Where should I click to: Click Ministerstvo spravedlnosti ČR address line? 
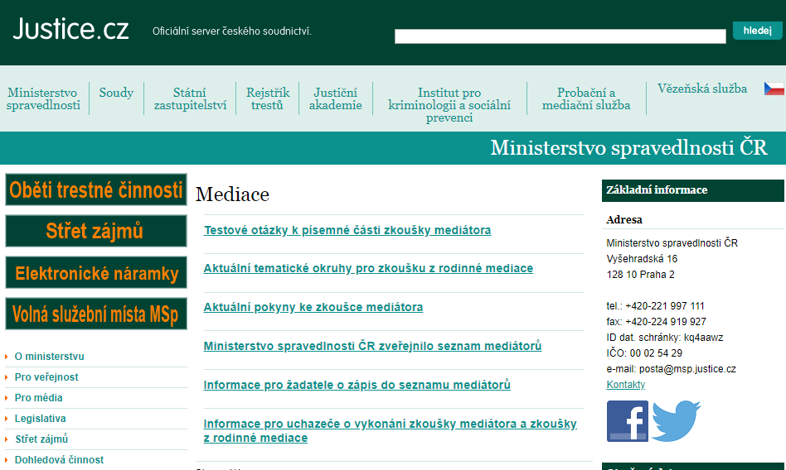[672, 242]
